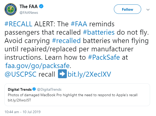Open the #RECALL hashtag
Image resolution: width=156 pixels, height=116 pixels.
tap(18, 24)
